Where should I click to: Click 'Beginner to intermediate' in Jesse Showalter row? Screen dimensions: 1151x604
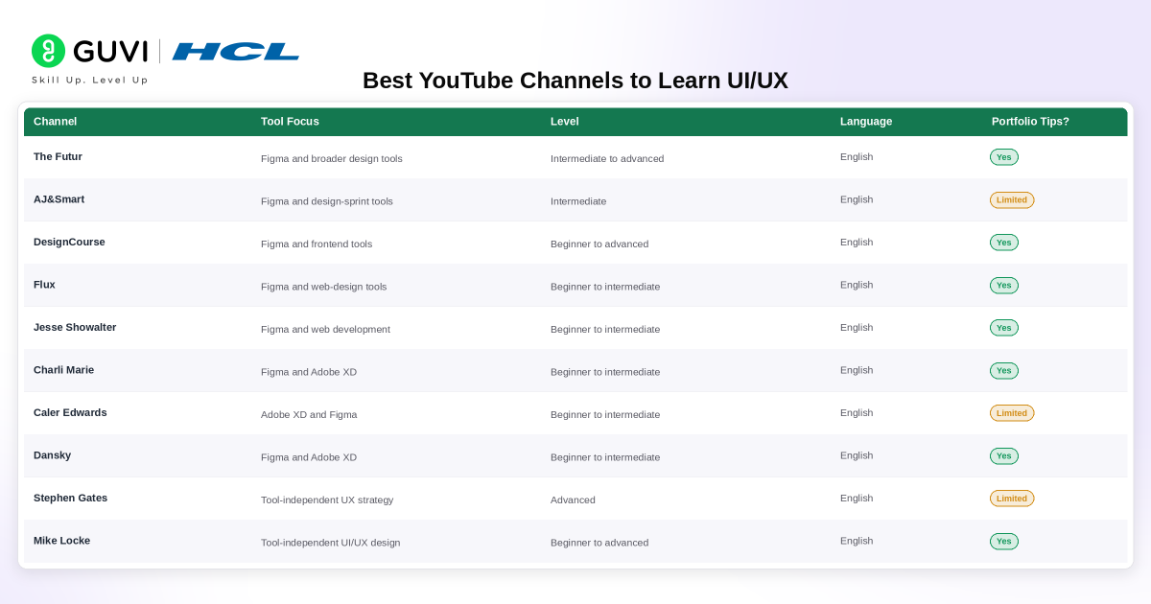(x=605, y=329)
